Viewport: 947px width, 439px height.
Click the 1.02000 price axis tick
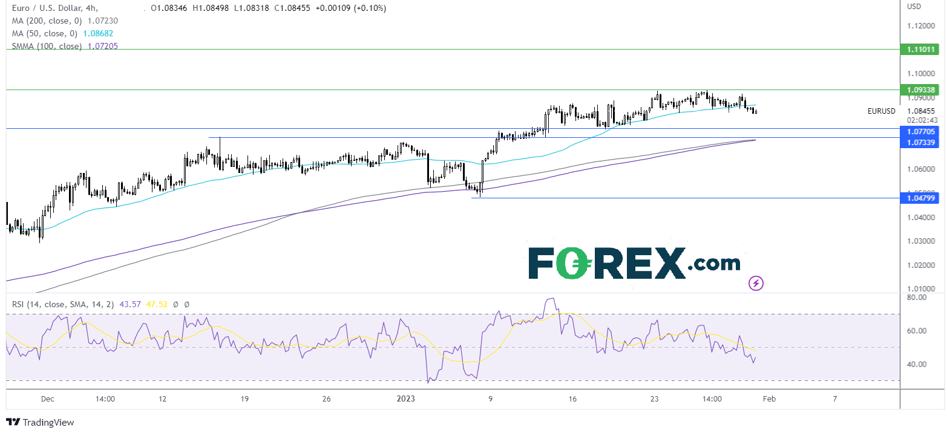coord(921,265)
